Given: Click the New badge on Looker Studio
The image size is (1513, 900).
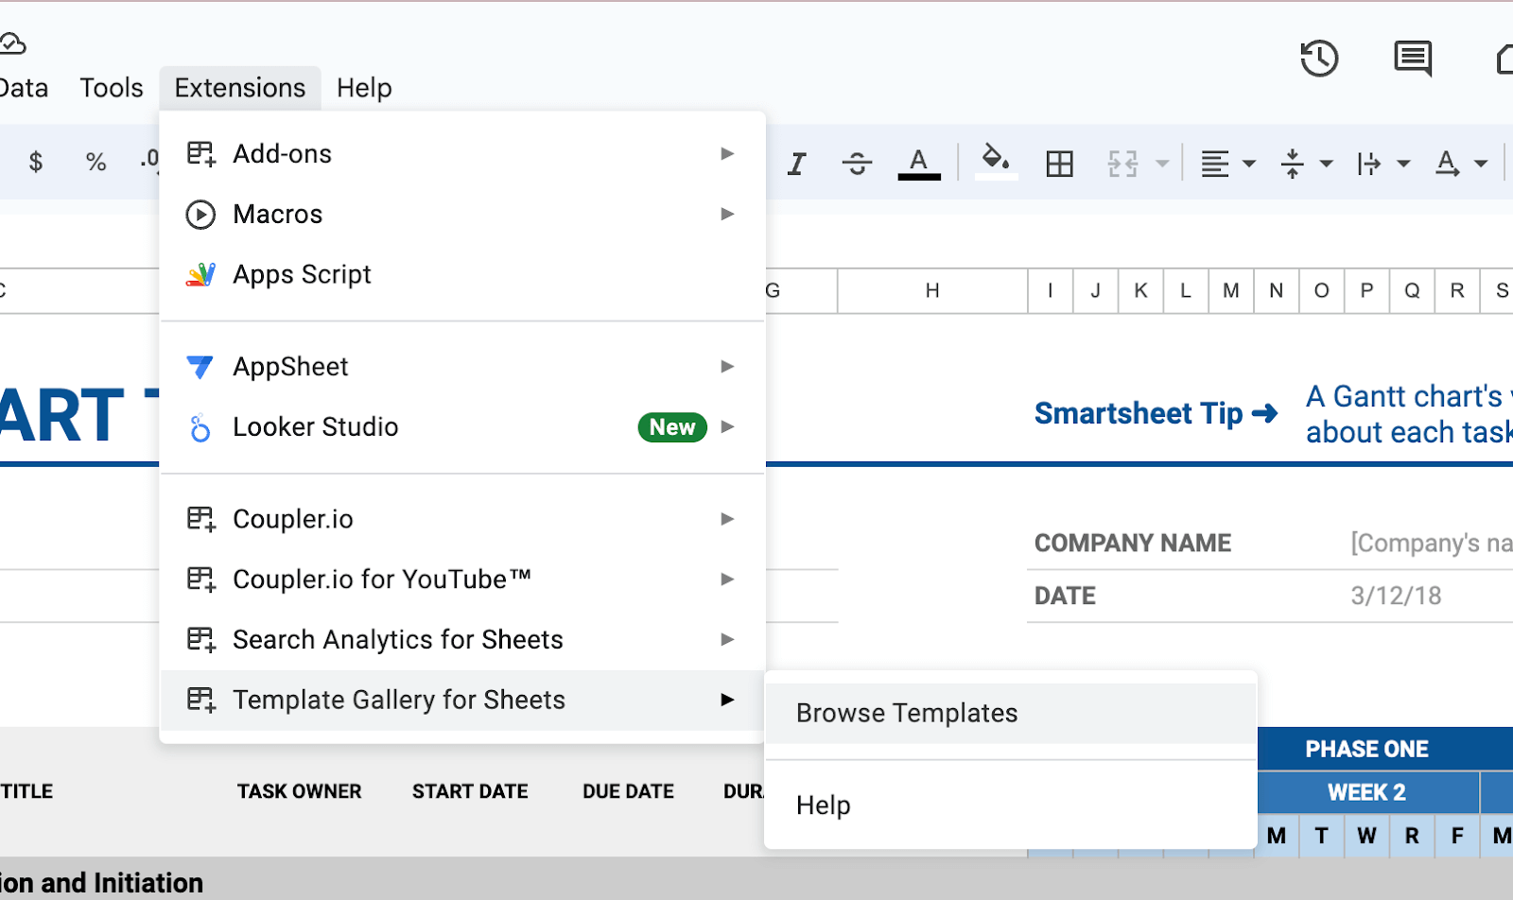Looking at the screenshot, I should 672,427.
